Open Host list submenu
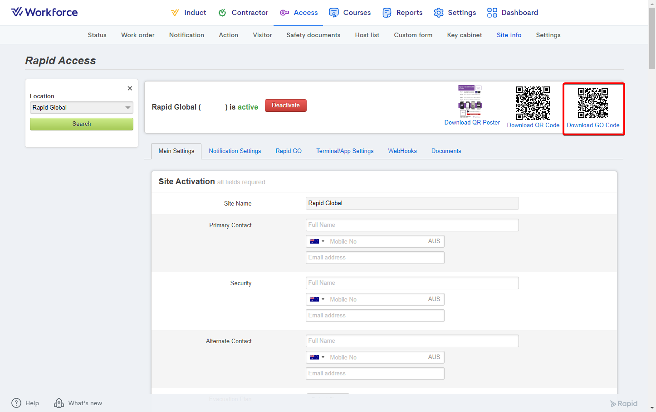The image size is (656, 412). [x=367, y=35]
